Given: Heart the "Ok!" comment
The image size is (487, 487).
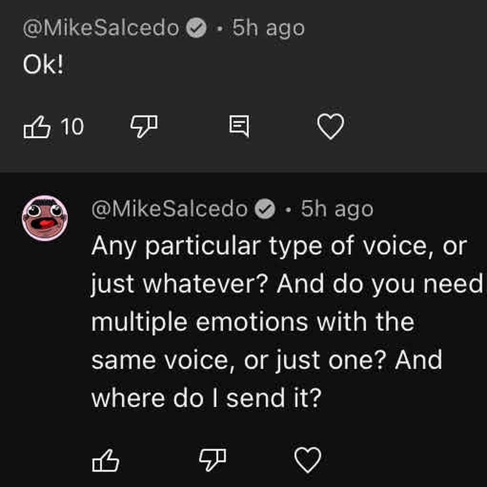Looking at the screenshot, I should tap(332, 128).
